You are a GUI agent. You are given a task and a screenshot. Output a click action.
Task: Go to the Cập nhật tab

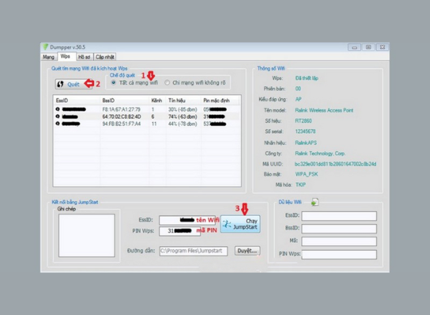(105, 57)
